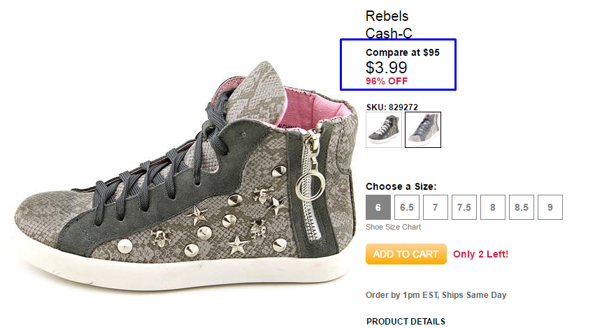The width and height of the screenshot is (595, 328).
Task: Choose shoe size 6
Action: coord(378,207)
